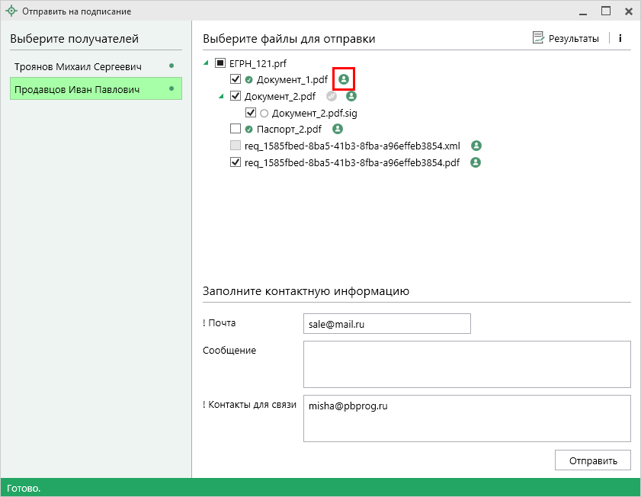Viewport: 641px width, 497px height.
Task: Focus the Сообщение message text box
Action: 466,364
